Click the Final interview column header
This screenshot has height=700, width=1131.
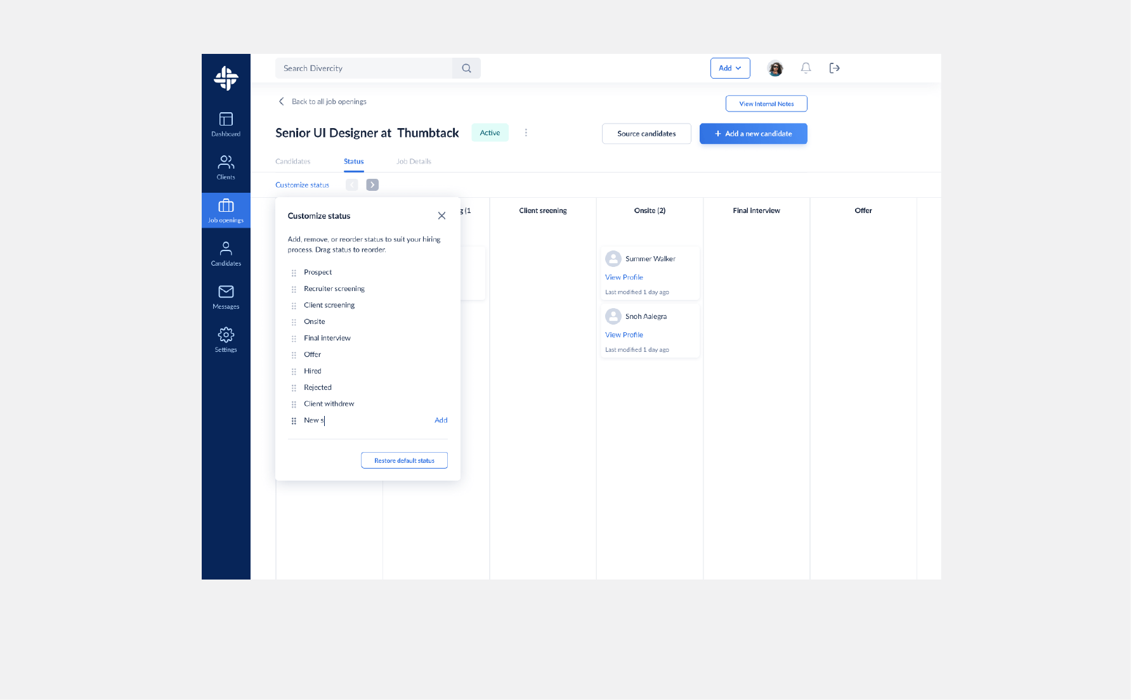(x=756, y=211)
